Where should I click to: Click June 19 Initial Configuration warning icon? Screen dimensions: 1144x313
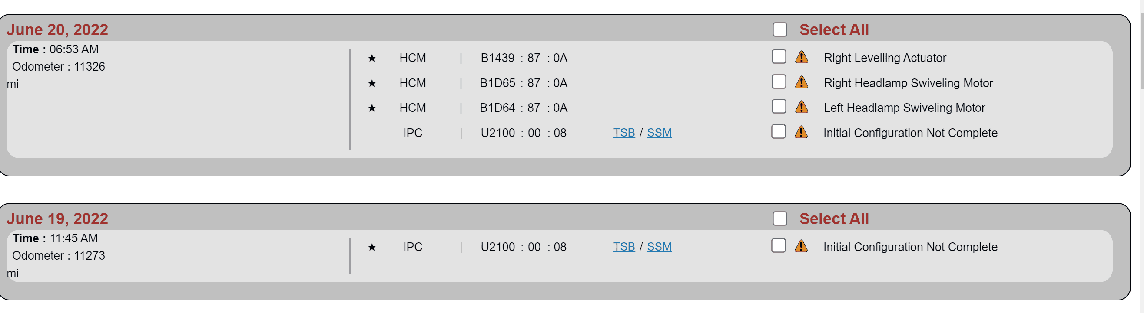801,247
